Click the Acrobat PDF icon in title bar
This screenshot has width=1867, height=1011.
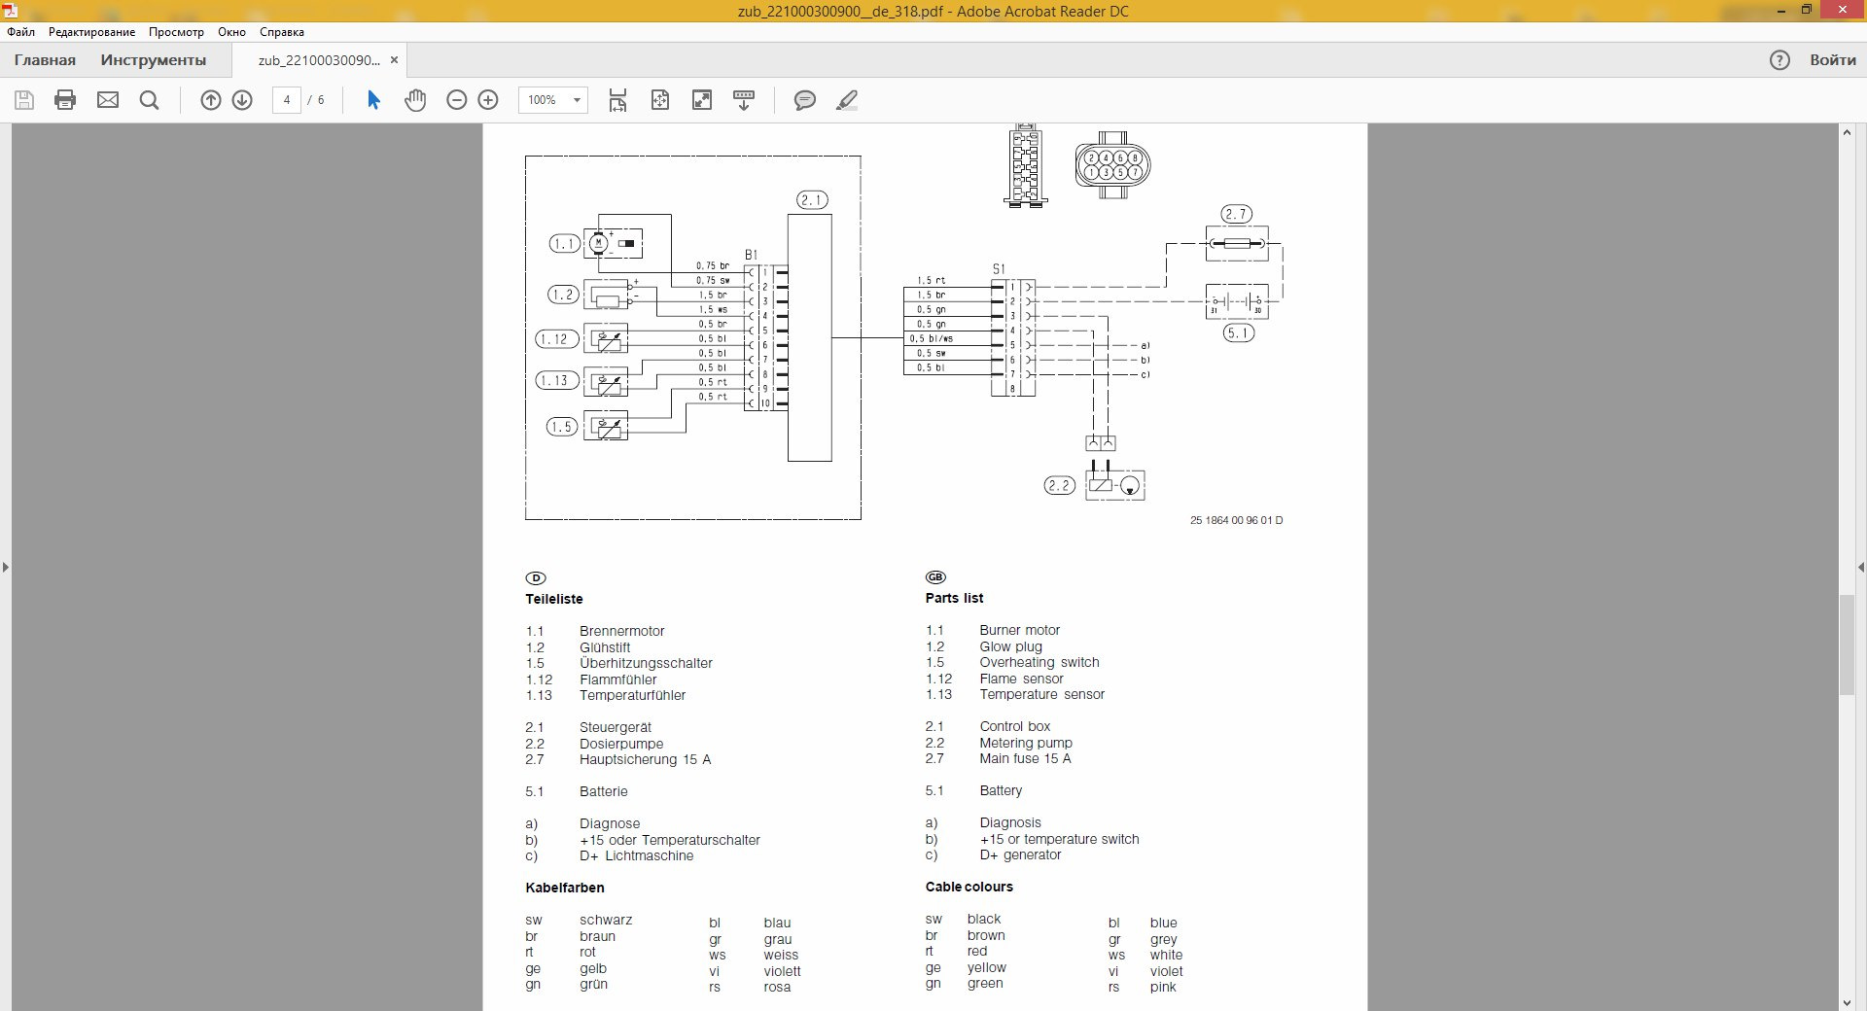point(11,11)
